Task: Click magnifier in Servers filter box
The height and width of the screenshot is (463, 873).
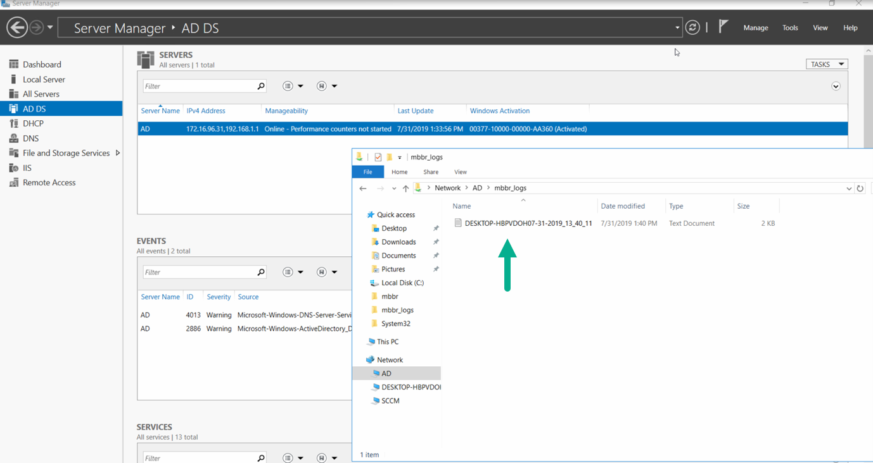Action: [x=260, y=86]
